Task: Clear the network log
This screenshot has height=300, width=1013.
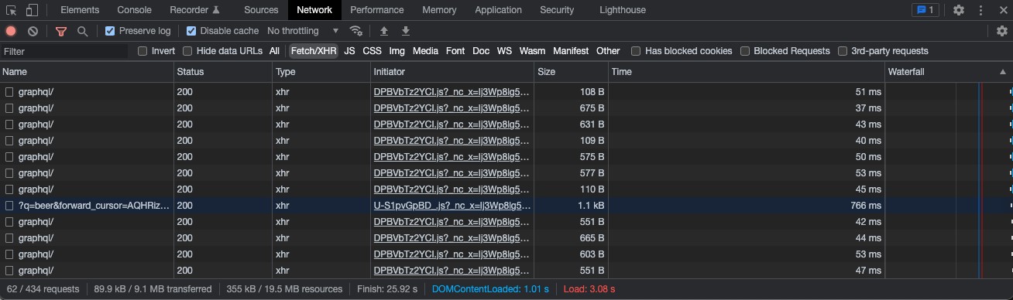Action: pos(33,31)
